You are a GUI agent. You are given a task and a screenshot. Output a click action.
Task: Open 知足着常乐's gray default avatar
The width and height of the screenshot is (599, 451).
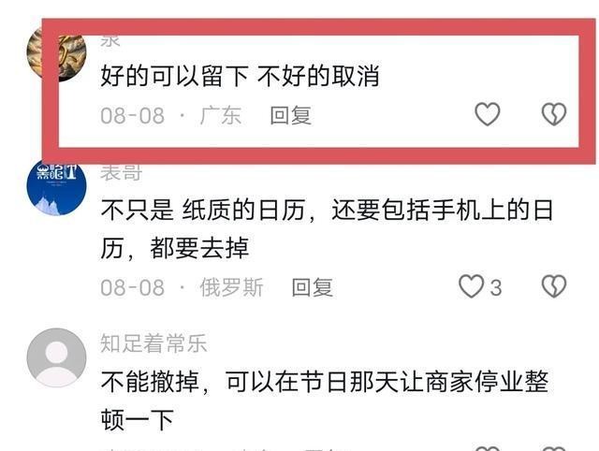(x=56, y=357)
